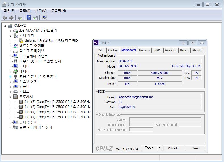
Task: Expand the 범용 직렬 버스 컨트롤러 node
Action: coord(10,77)
